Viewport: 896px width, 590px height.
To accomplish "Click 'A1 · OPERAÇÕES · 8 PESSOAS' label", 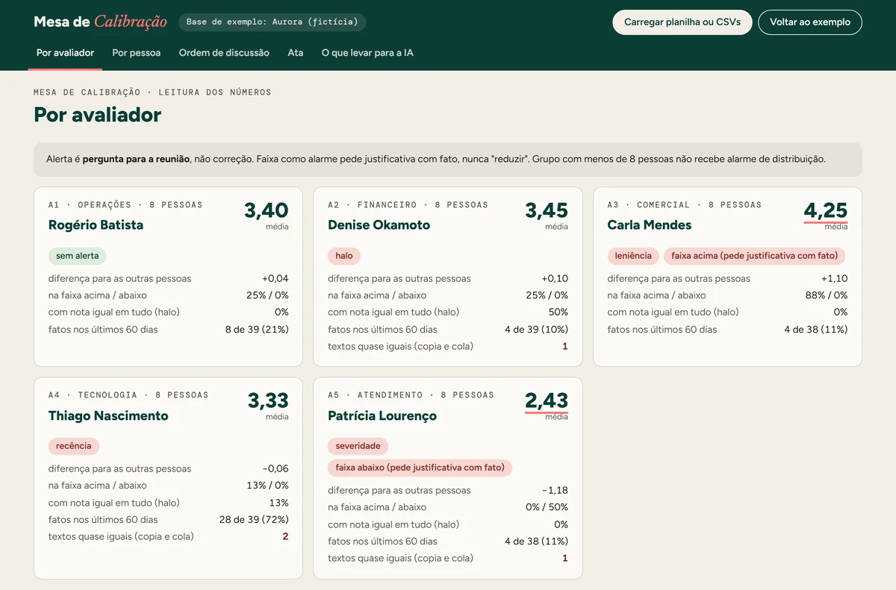I will pyautogui.click(x=125, y=205).
